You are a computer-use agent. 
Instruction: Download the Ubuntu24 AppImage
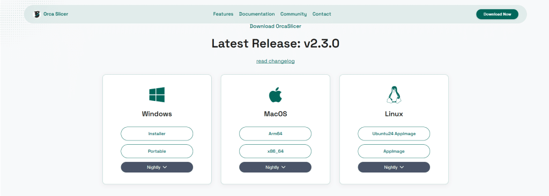pyautogui.click(x=394, y=134)
